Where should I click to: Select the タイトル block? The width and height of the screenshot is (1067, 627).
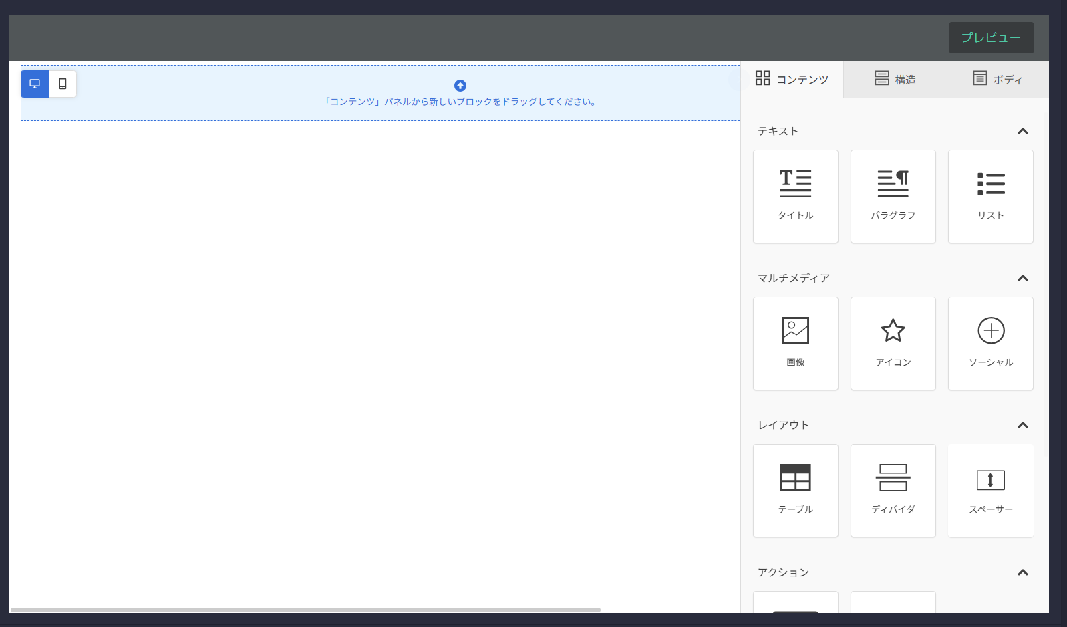[796, 197]
